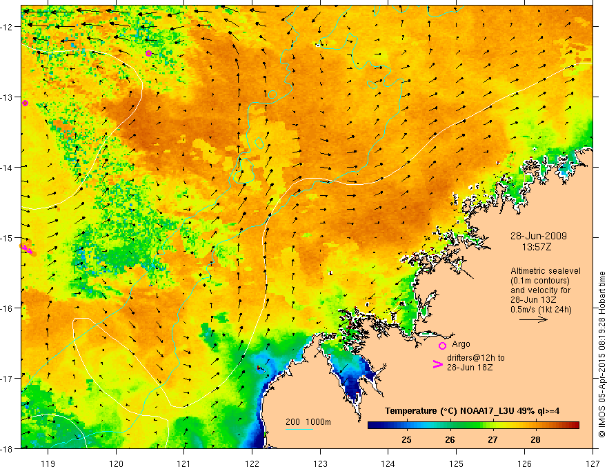Click the 0.5m/s velocity scale arrow
Image resolution: width=607 pixels, height=469 pixels.
coord(533,319)
